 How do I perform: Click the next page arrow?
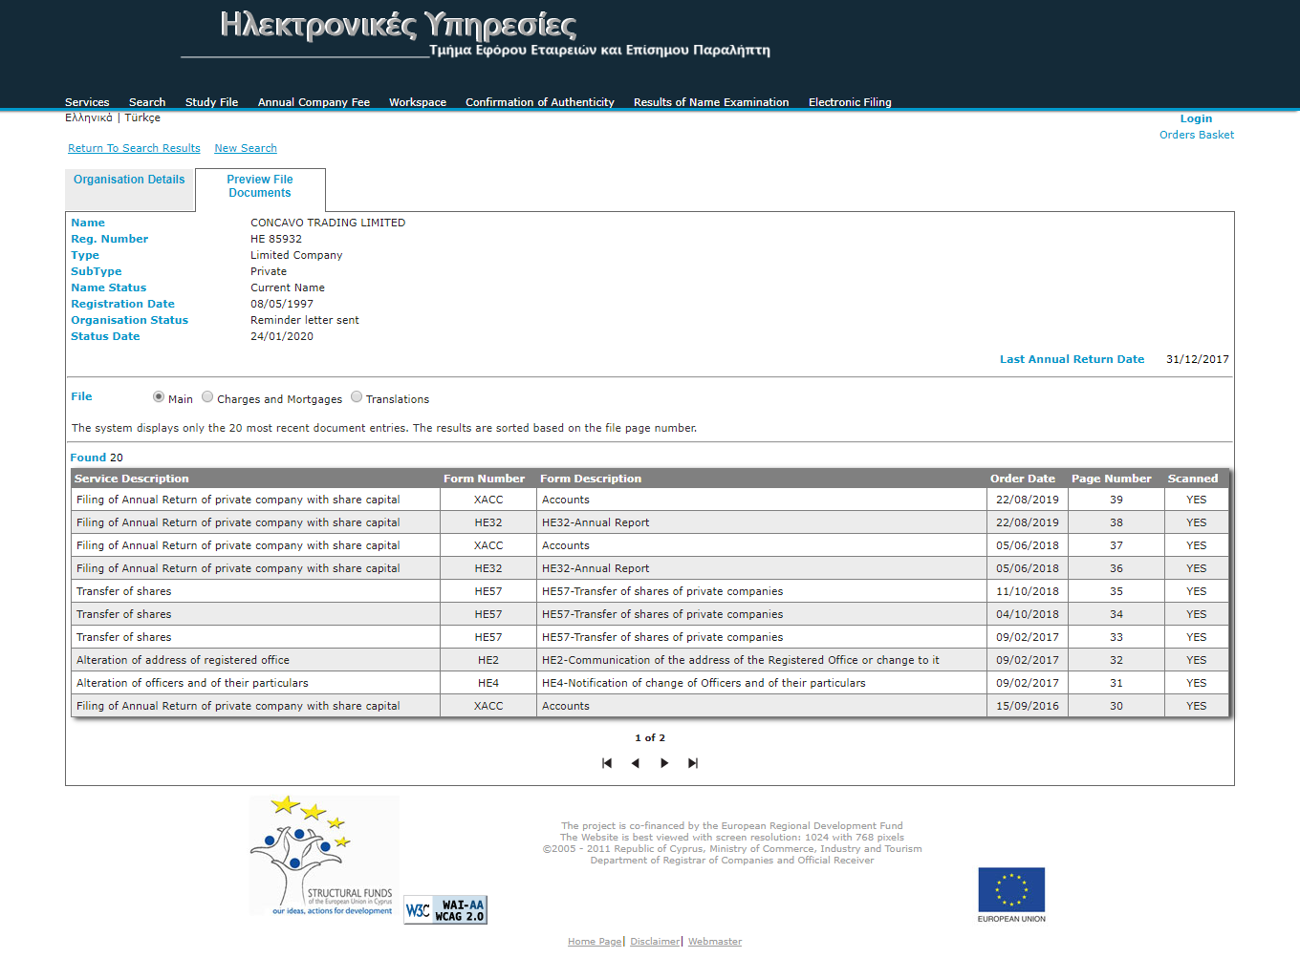tap(664, 763)
